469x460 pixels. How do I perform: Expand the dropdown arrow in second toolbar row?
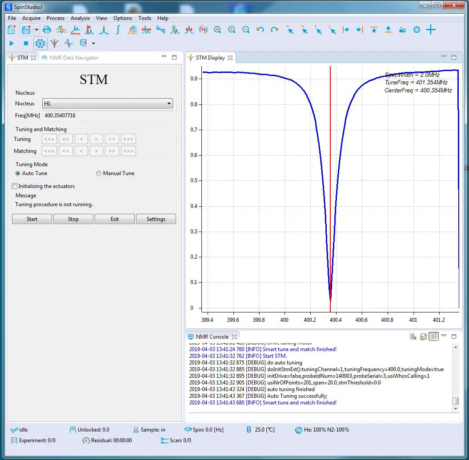click(x=93, y=44)
